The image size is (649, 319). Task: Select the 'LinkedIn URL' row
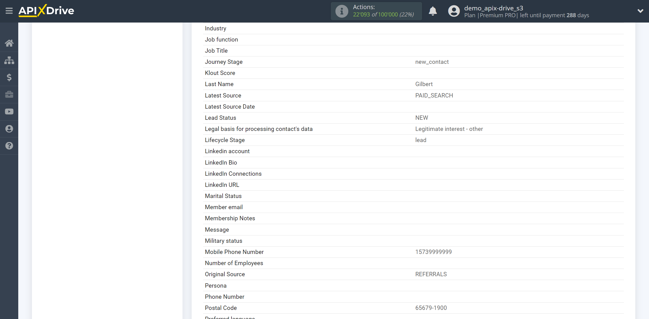(413, 185)
